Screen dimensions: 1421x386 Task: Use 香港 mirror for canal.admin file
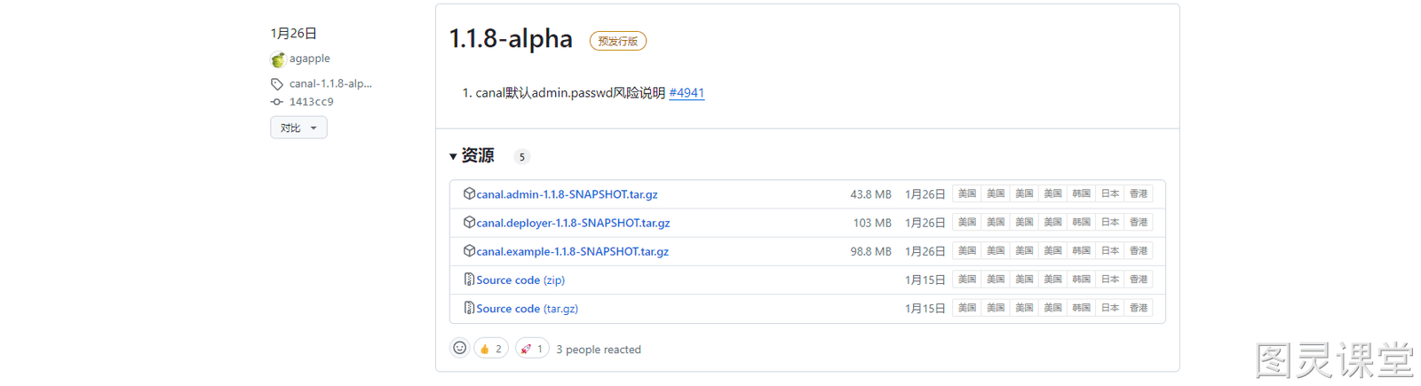(1139, 193)
